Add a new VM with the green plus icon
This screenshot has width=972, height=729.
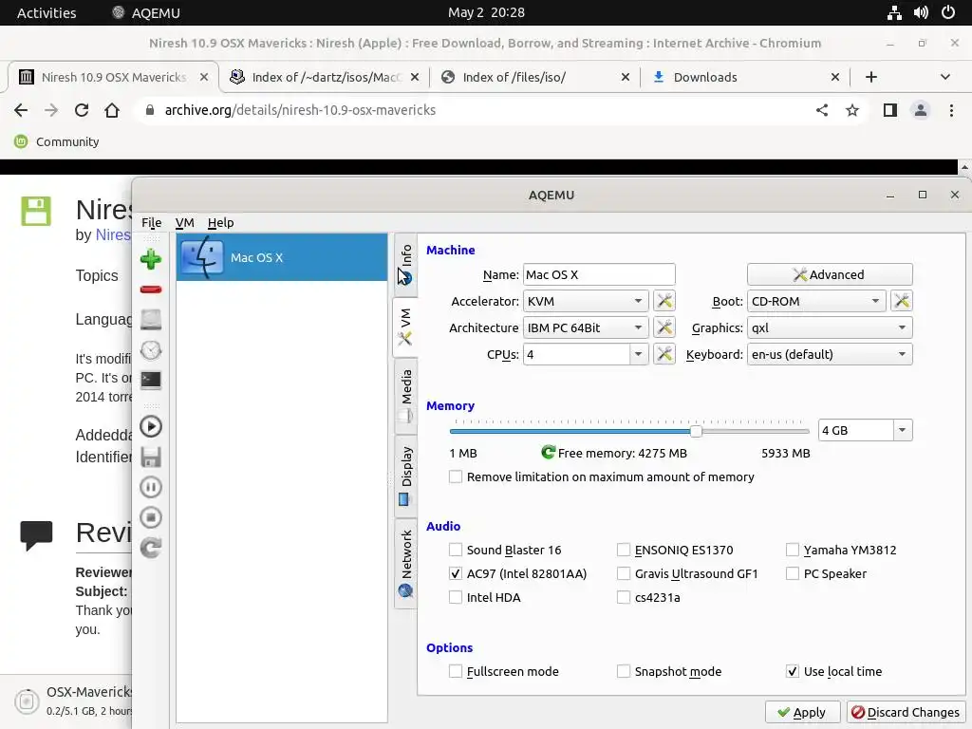coord(151,259)
